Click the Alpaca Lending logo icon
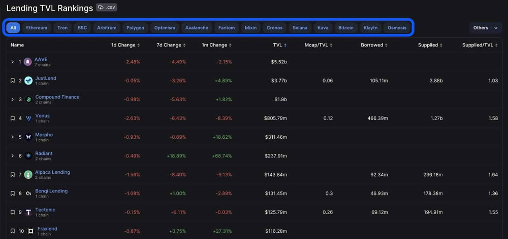This screenshot has width=508, height=239. tap(28, 175)
